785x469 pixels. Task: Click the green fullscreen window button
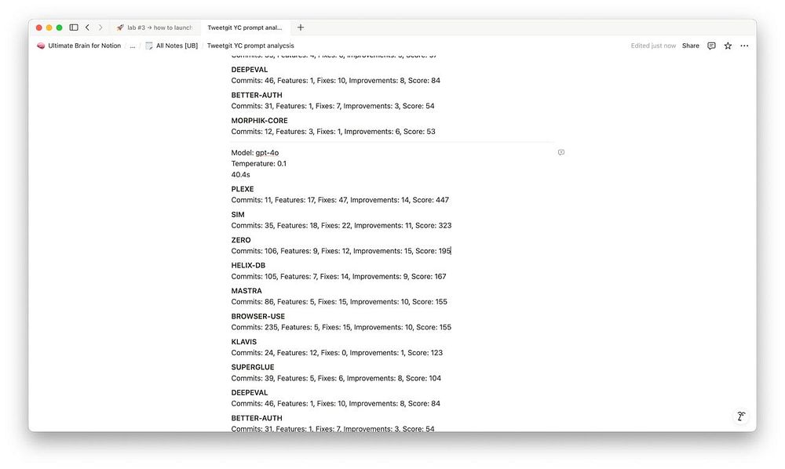tap(59, 27)
